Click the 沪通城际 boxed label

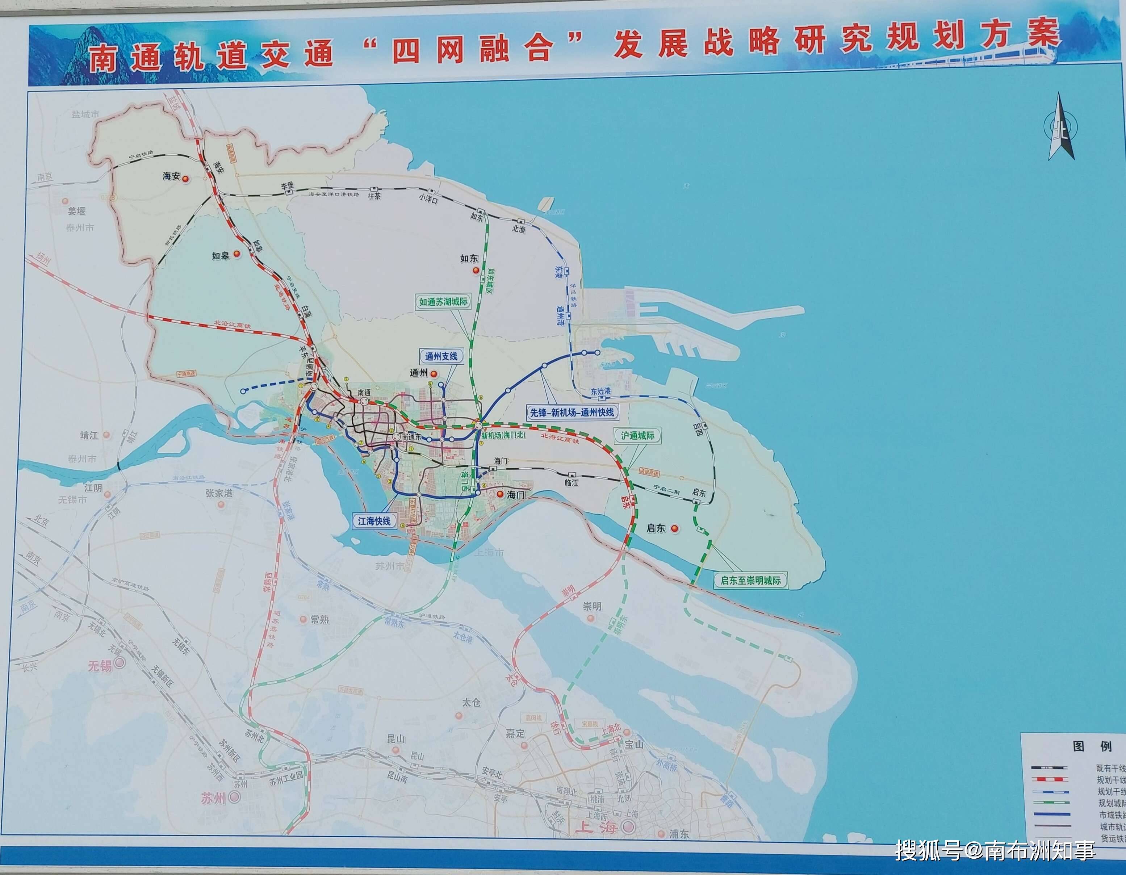pos(637,436)
